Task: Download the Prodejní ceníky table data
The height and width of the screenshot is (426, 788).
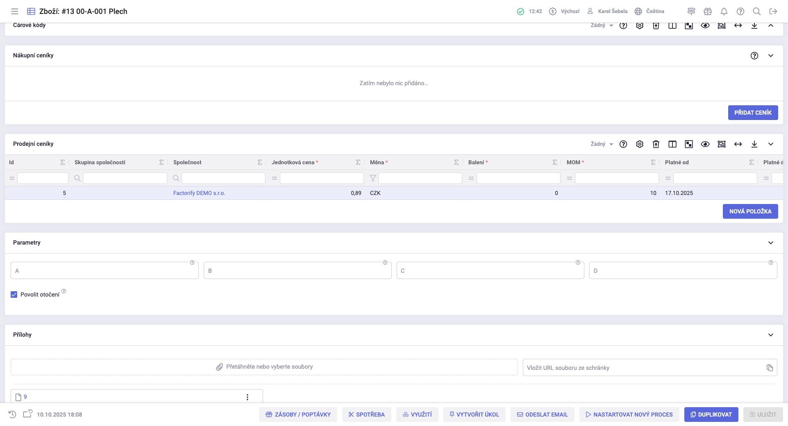Action: pos(754,144)
